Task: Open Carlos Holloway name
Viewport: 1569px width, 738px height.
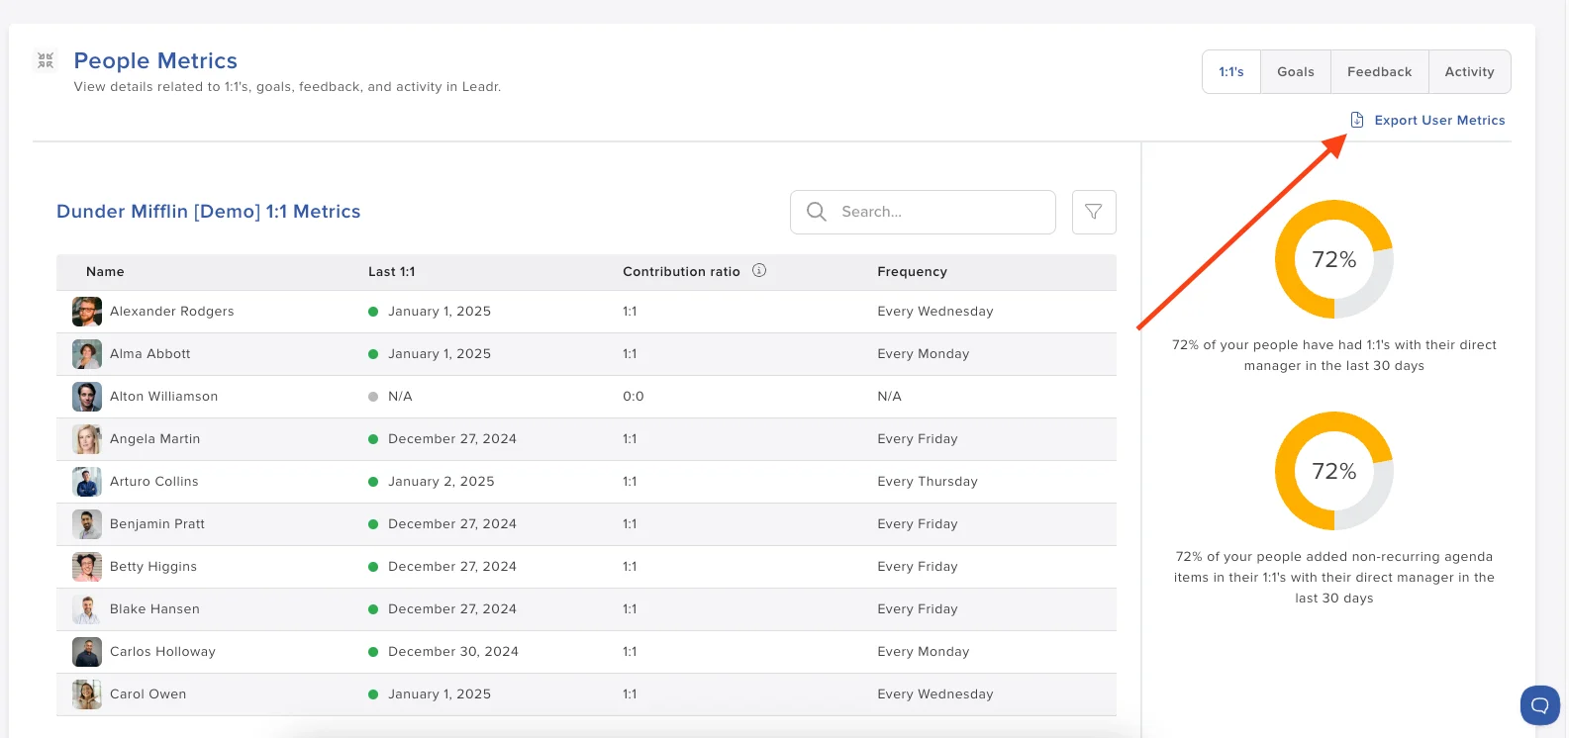Action: (162, 652)
